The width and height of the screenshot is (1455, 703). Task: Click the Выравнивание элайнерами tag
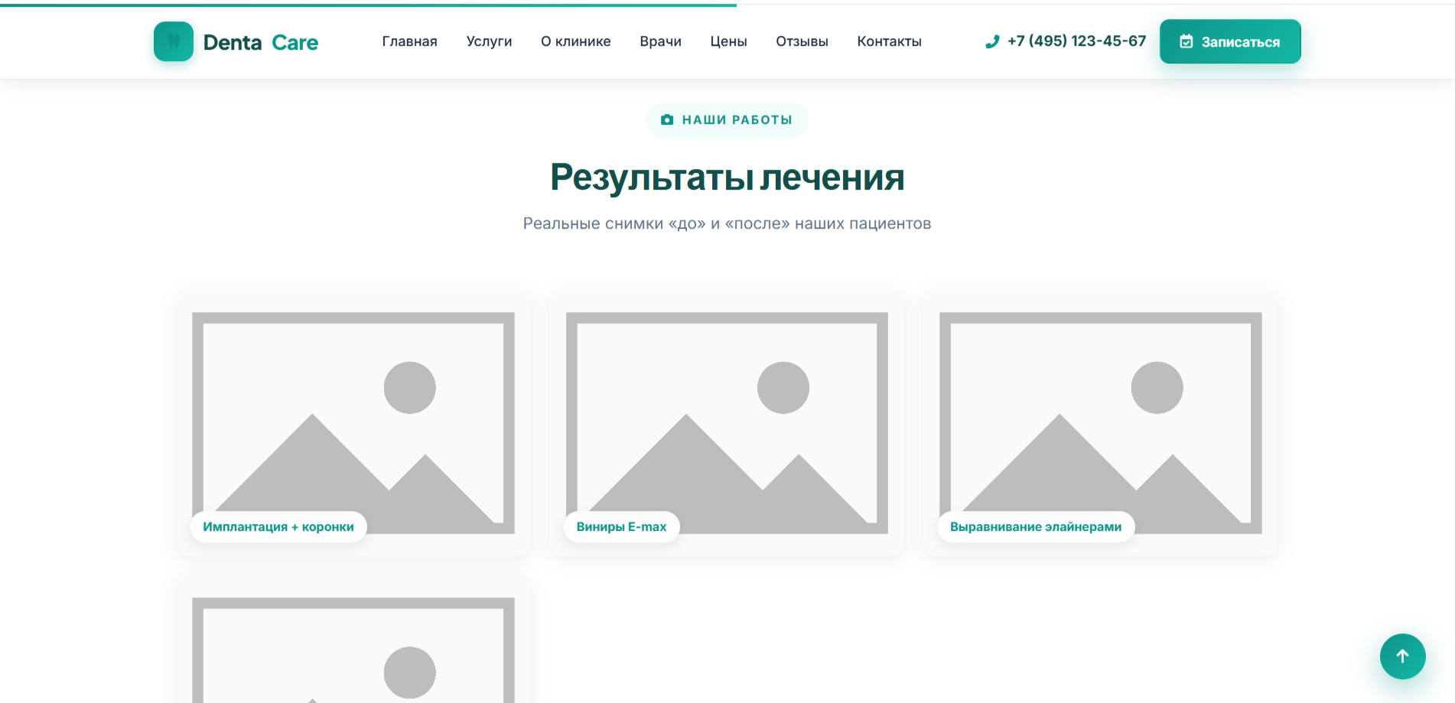coord(1036,526)
